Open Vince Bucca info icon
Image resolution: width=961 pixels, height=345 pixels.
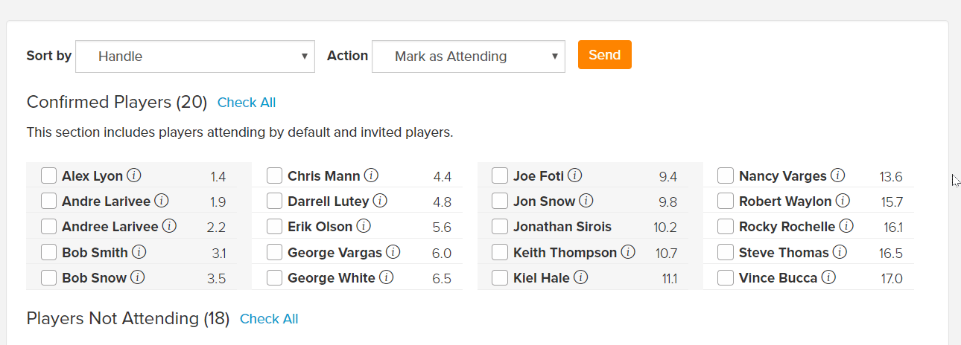(x=828, y=277)
